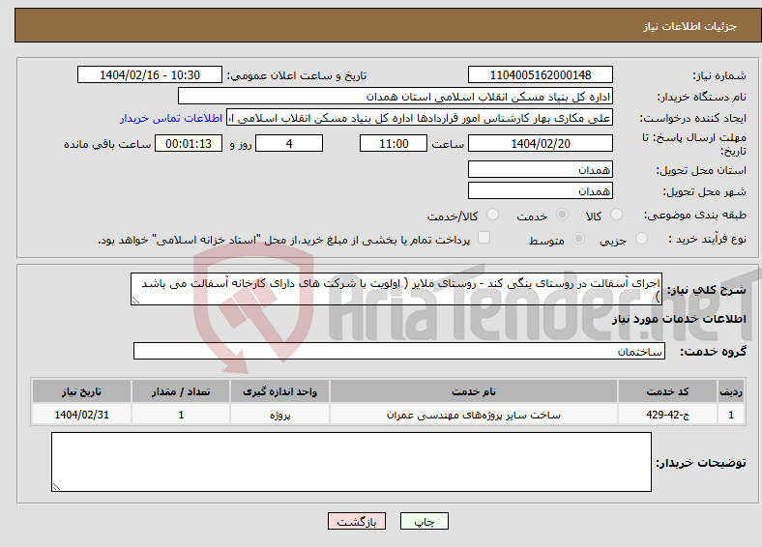
Task: Click the request creator field
Action: [x=420, y=118]
